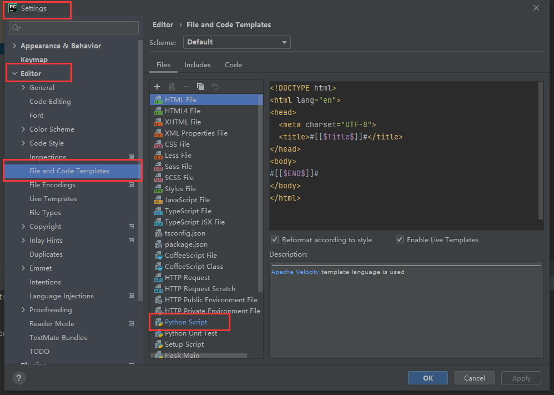
Task: Collapse the Editor section
Action: pyautogui.click(x=14, y=74)
